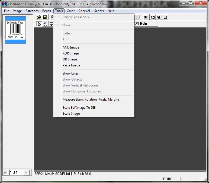Click the grayed toolbar icon left of barcode icons
Image resolution: width=209 pixels, height=183 pixels.
coord(138,17)
